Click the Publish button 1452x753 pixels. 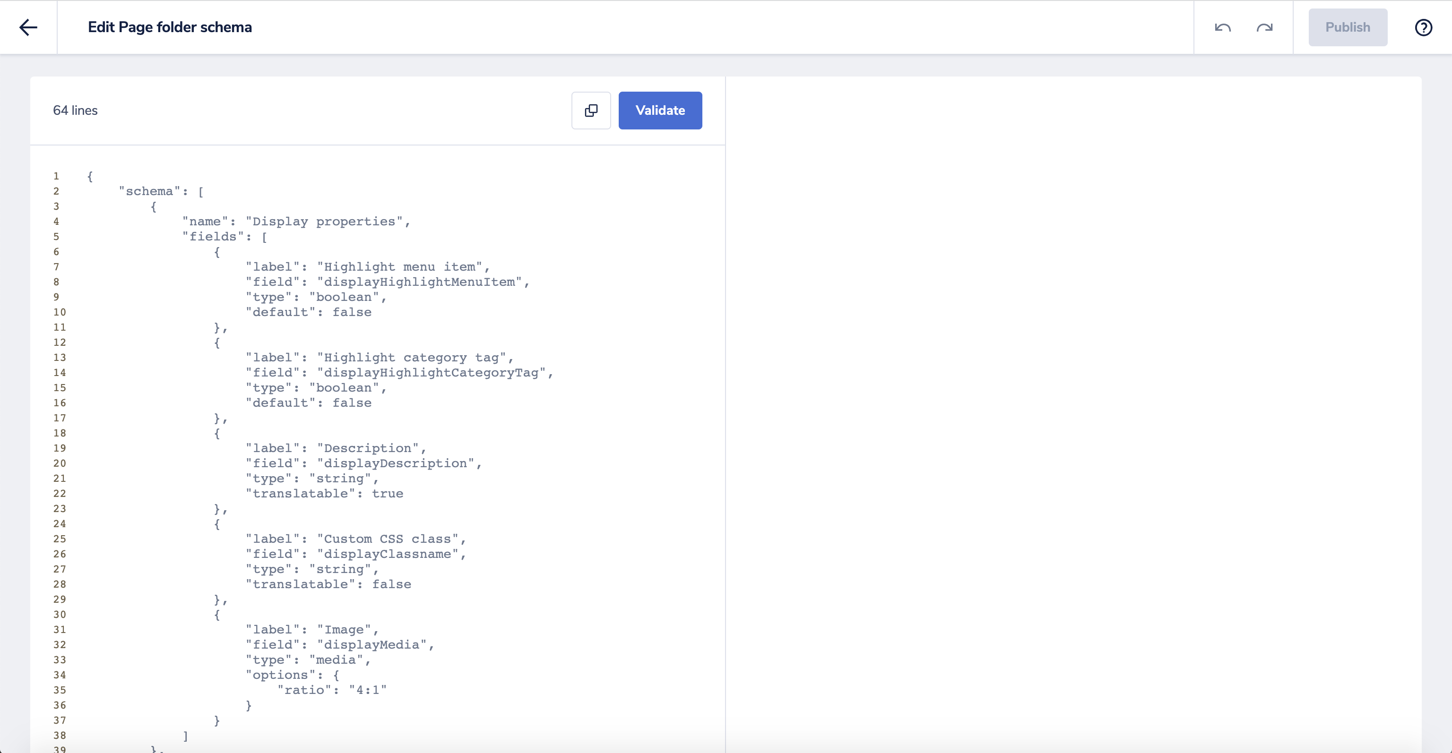pyautogui.click(x=1347, y=27)
